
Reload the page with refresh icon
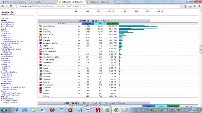(x=11, y=6)
